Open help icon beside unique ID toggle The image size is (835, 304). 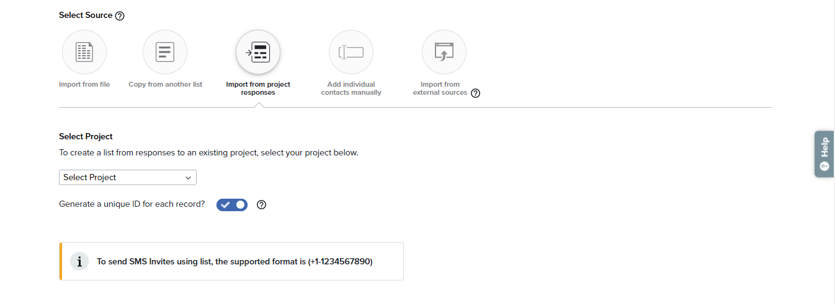(x=262, y=205)
